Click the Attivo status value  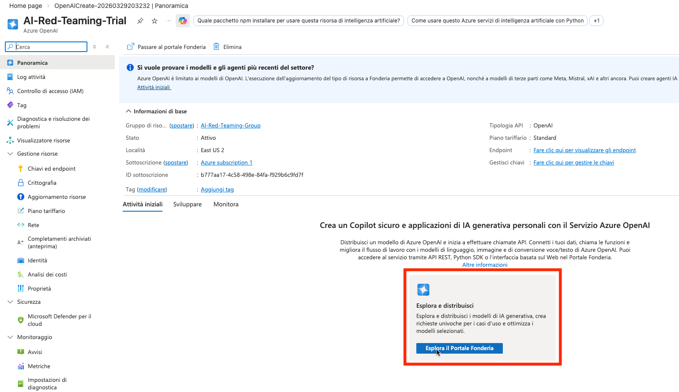click(x=208, y=138)
